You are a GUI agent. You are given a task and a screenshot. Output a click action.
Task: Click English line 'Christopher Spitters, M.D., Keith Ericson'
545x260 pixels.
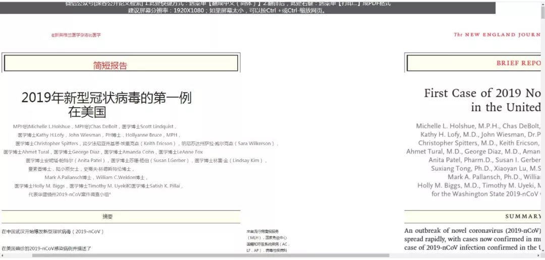[479, 143]
